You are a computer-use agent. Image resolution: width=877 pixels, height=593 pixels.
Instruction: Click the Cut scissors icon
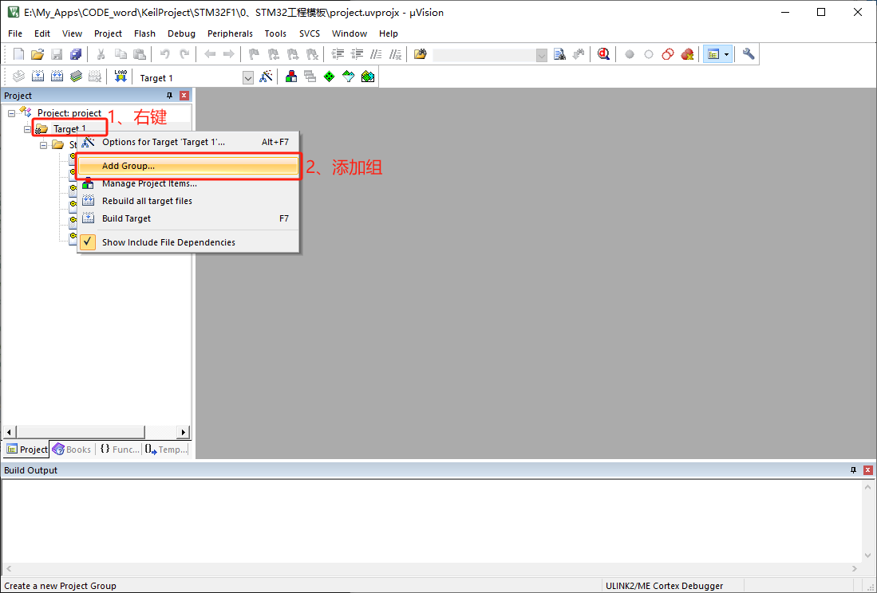(x=101, y=54)
